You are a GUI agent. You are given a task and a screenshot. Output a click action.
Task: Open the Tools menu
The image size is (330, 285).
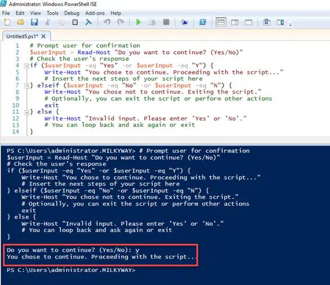(52, 13)
